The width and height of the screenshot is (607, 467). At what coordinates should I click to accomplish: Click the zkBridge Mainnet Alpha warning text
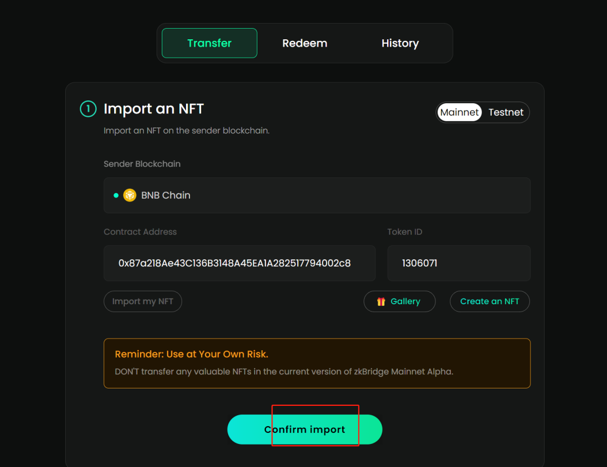[x=284, y=371]
